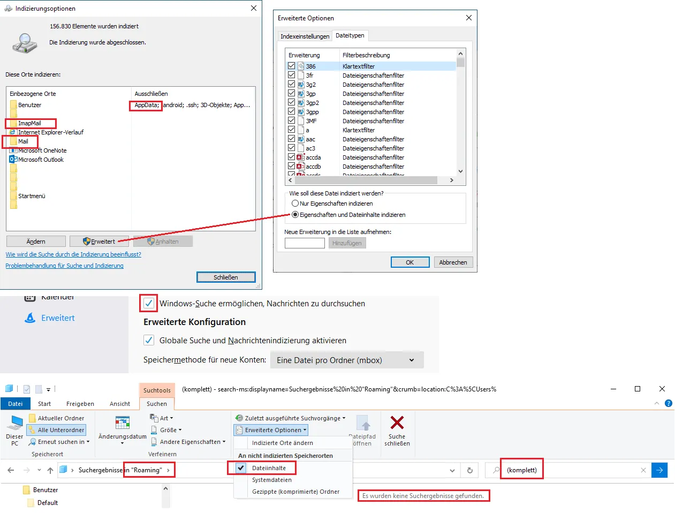Screen dimensions: 675x513
Task: Click the Microsoft Outlook icon in included locations
Action: 13,160
